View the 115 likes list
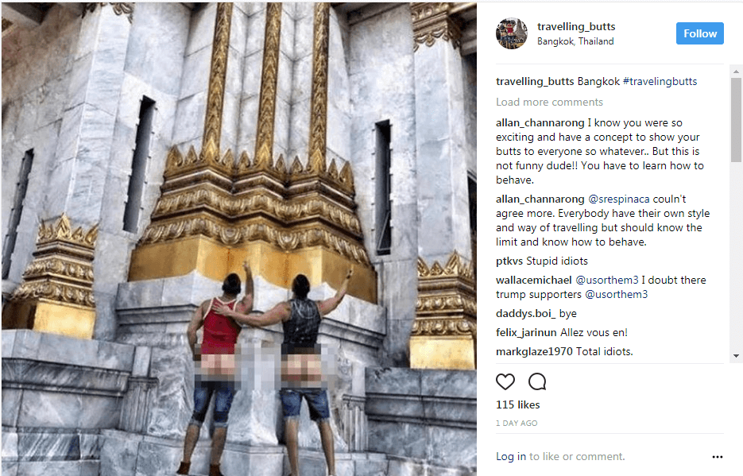Image resolution: width=743 pixels, height=476 pixels. (x=517, y=404)
